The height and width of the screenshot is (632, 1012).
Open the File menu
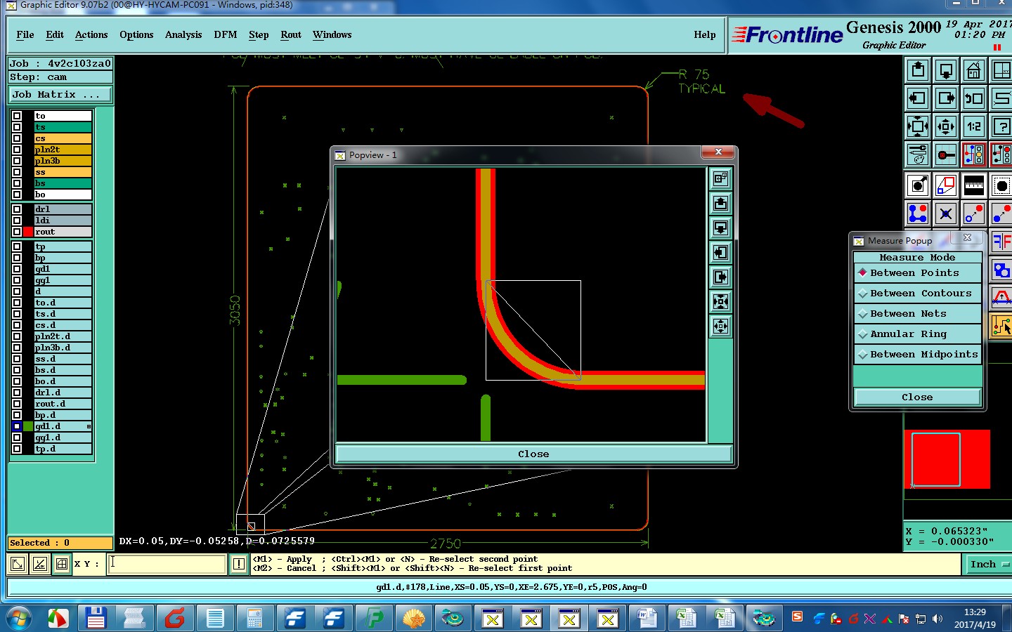[25, 34]
